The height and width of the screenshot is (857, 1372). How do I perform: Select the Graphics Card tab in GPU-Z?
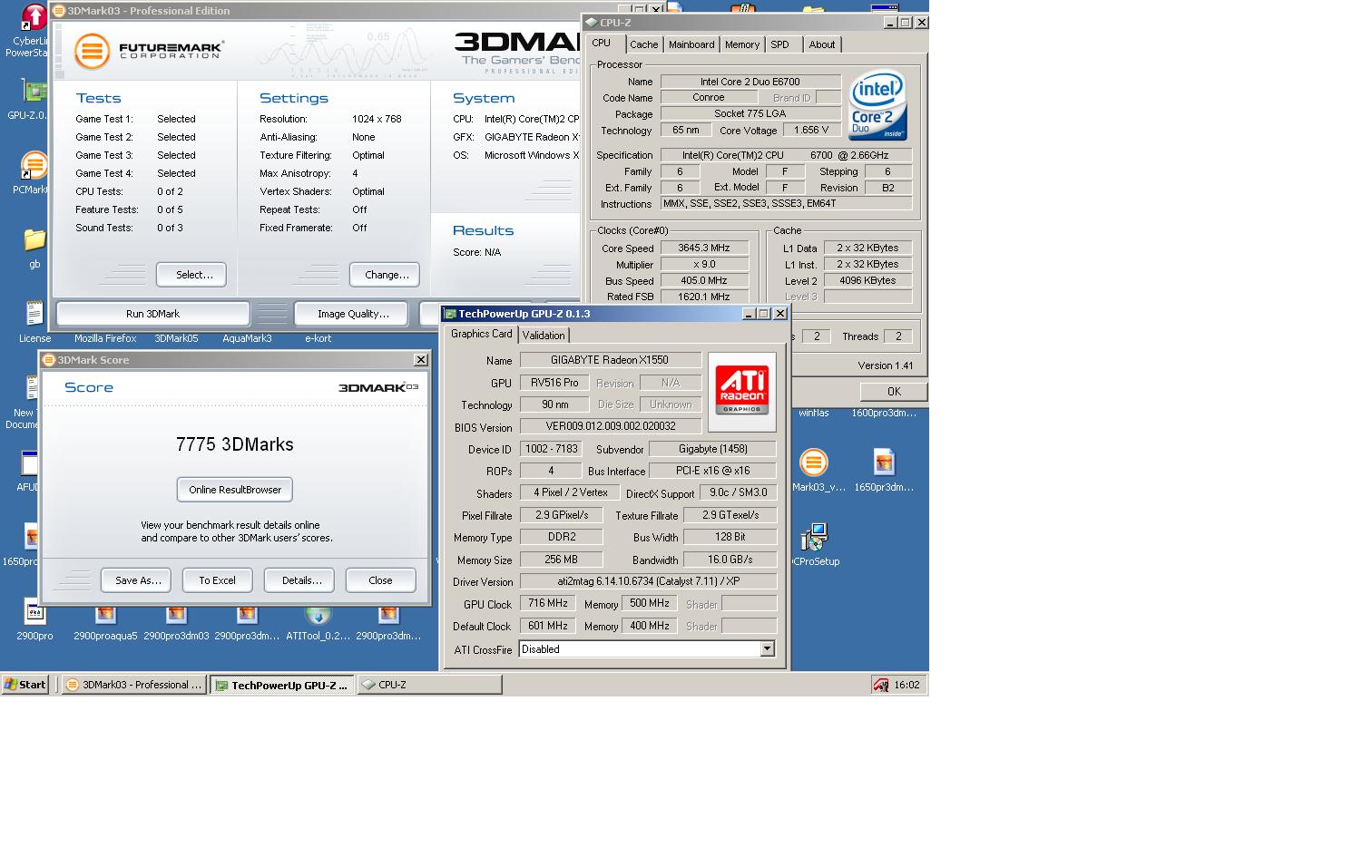point(482,334)
